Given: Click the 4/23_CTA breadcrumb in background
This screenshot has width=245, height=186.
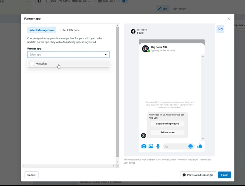Looking at the screenshot, I should (x=107, y=1).
